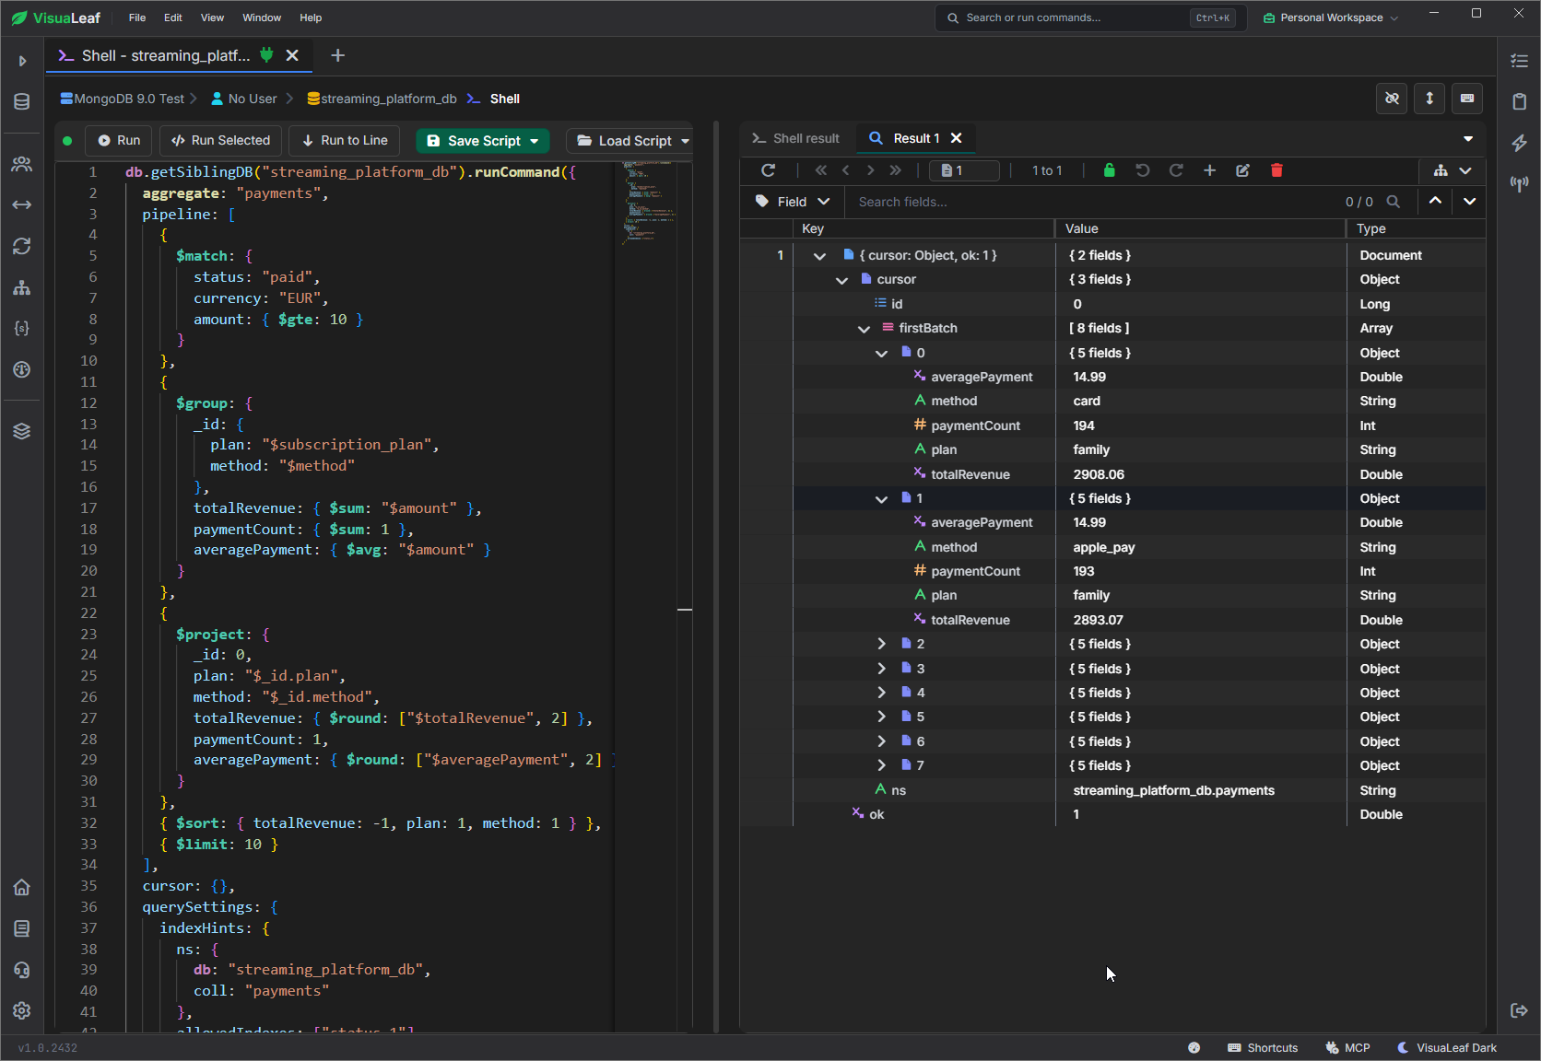Click the search magnifier in fields bar
1541x1061 pixels.
(1394, 202)
